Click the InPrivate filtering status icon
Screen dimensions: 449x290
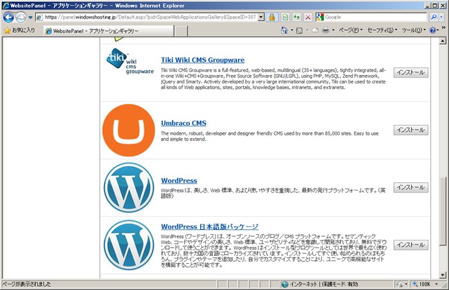[400, 284]
